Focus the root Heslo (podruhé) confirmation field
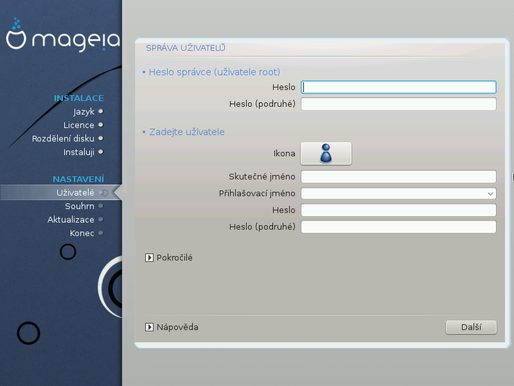This screenshot has width=514, height=386. (398, 104)
